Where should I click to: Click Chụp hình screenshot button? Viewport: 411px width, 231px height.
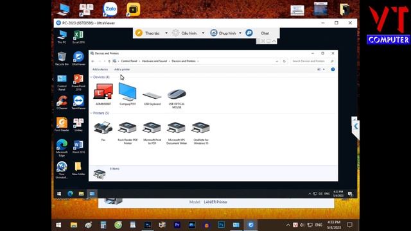pos(223,33)
